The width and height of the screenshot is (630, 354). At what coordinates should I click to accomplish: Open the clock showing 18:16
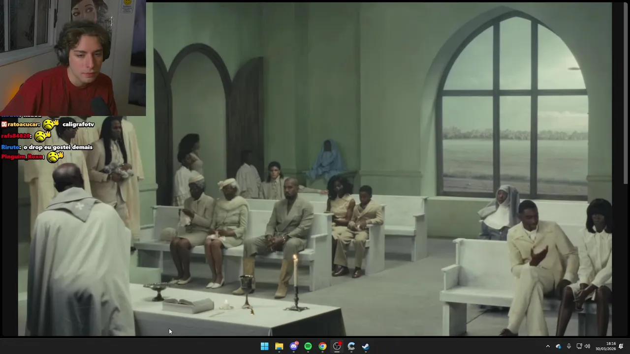(605, 346)
